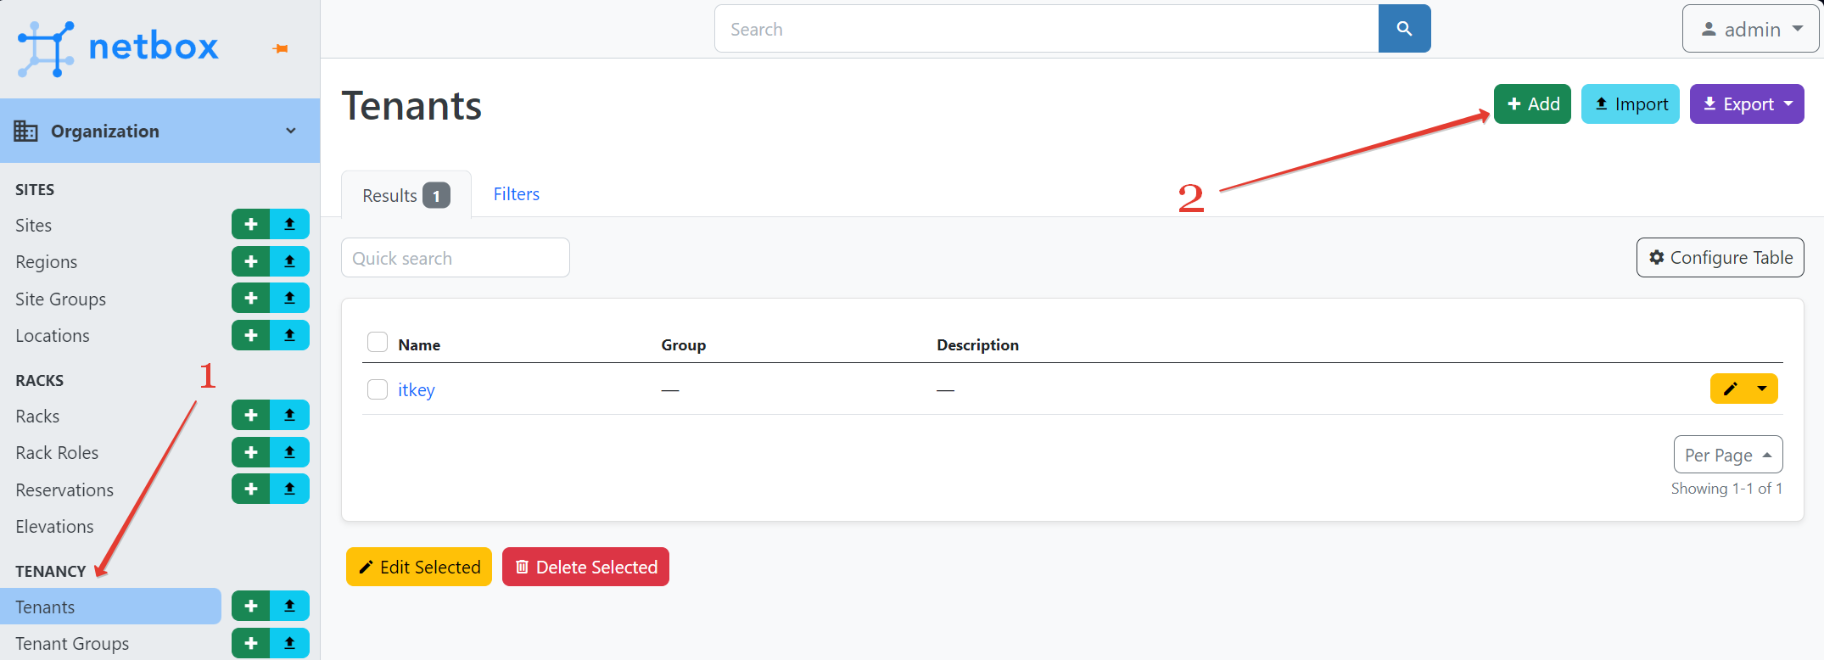Click the import icon next to Locations
The image size is (1824, 660).
(x=289, y=335)
